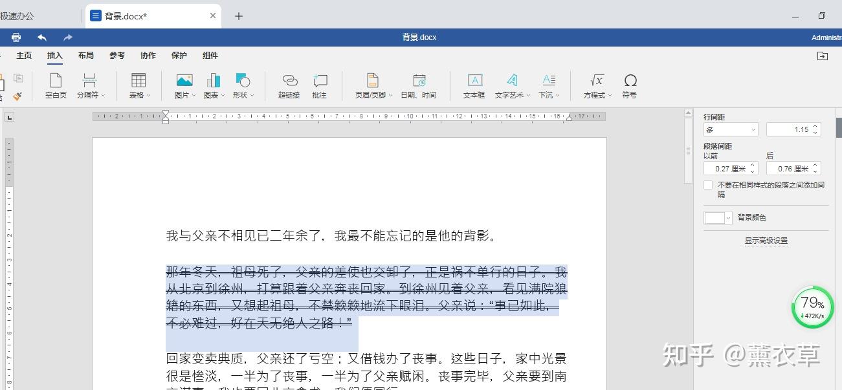Insert a hyperlink (超链接)
Image resolution: width=842 pixels, height=390 pixels.
coord(289,86)
